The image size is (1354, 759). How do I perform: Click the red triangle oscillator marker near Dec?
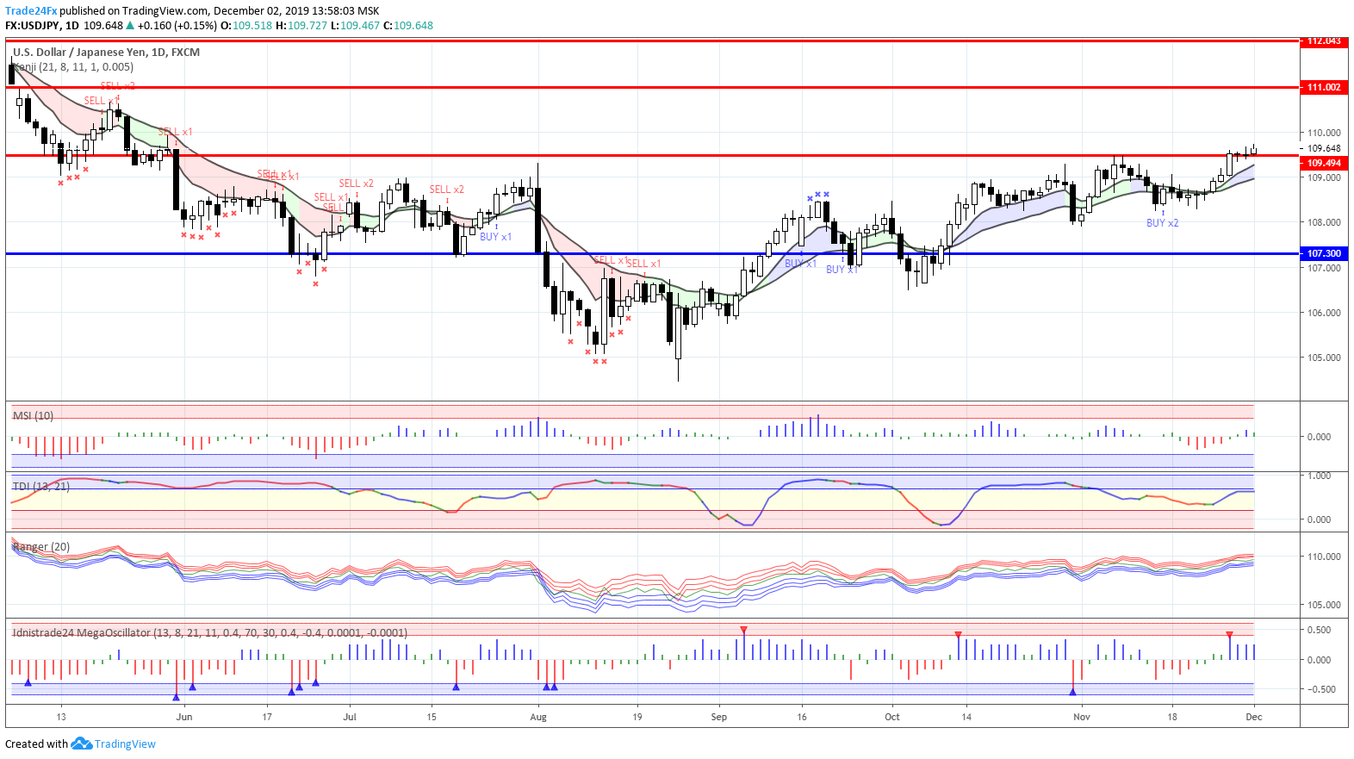(x=1230, y=635)
